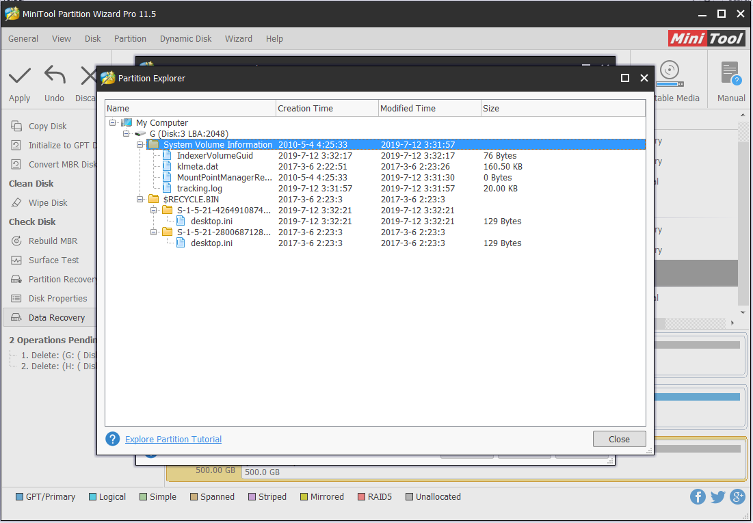Click the Surface Test icon
Screen dimensions: 753x523
point(16,260)
